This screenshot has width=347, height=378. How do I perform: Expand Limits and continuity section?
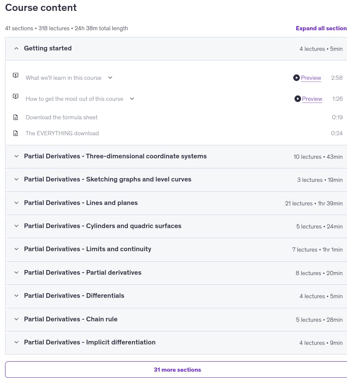click(x=176, y=249)
